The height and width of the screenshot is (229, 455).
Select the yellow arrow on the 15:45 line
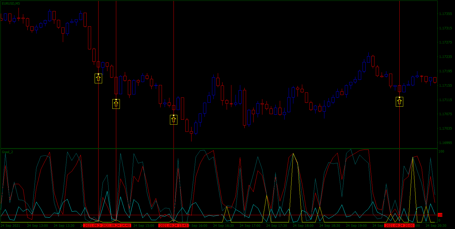(174, 120)
